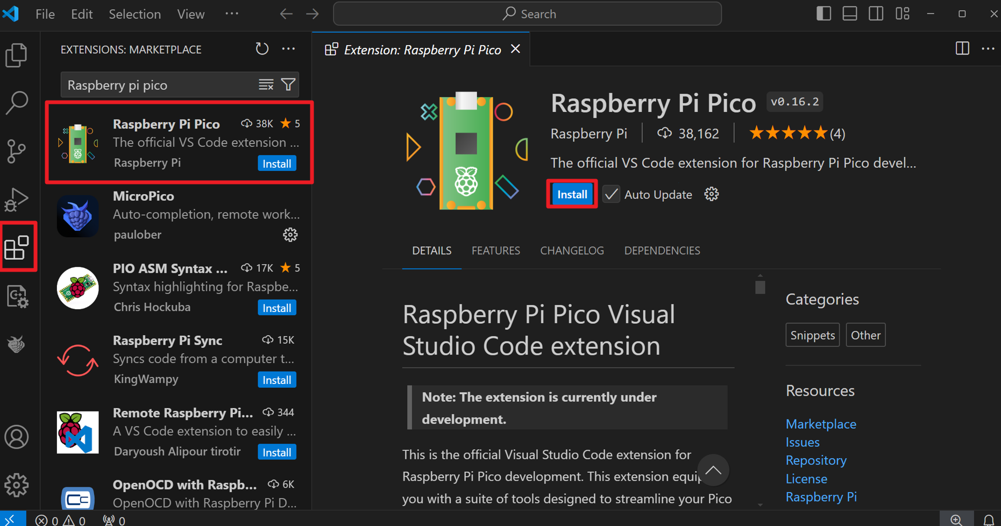Open the Marketplace resource link
Viewport: 1001px width, 526px height.
tap(821, 424)
